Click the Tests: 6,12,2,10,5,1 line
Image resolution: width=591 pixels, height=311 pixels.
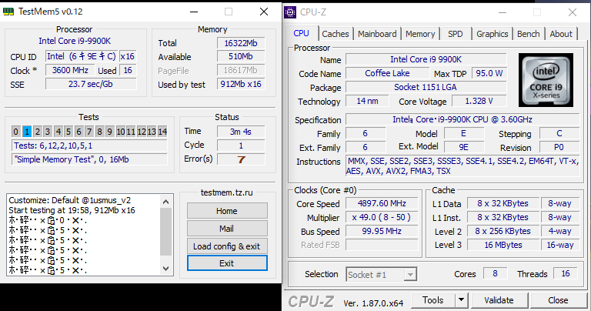coord(89,145)
